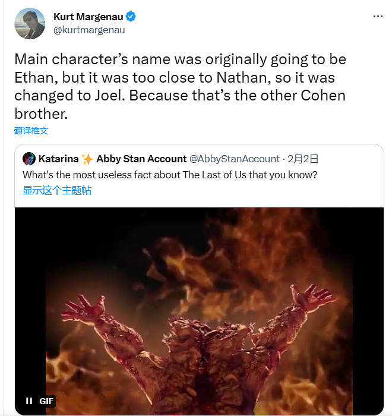Click the @kurtmargenau handle
The image size is (392, 416).
(89, 30)
